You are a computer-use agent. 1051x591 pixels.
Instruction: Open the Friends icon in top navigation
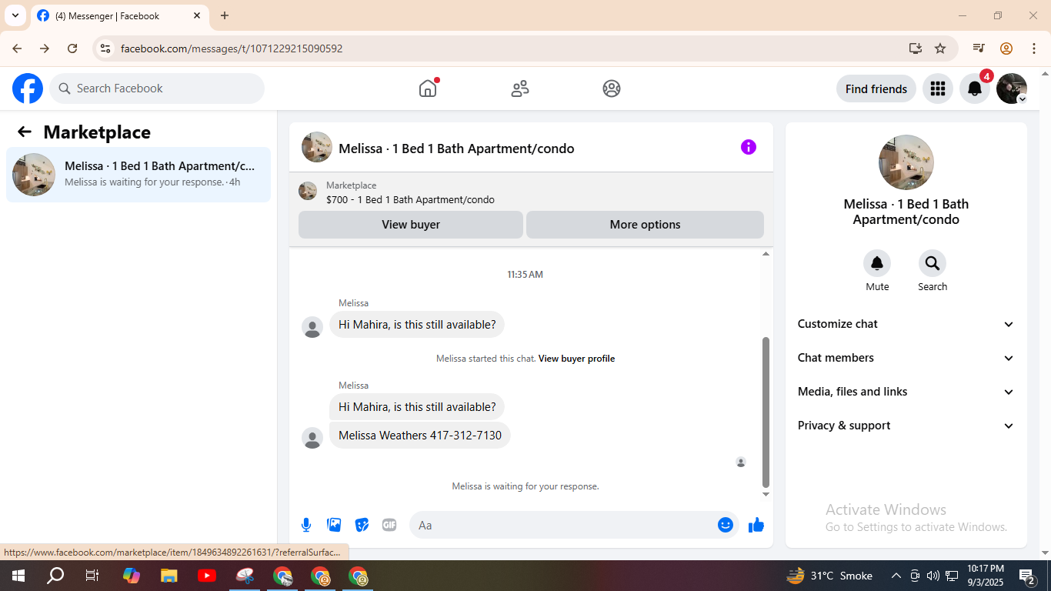tap(520, 88)
